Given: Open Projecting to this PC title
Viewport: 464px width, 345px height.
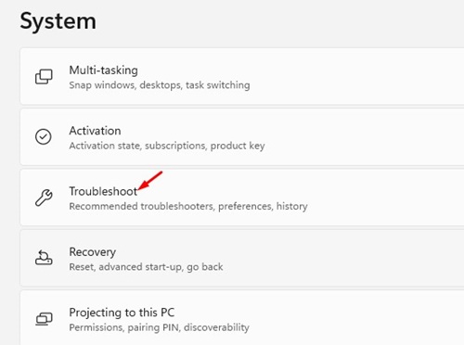Looking at the screenshot, I should 122,313.
